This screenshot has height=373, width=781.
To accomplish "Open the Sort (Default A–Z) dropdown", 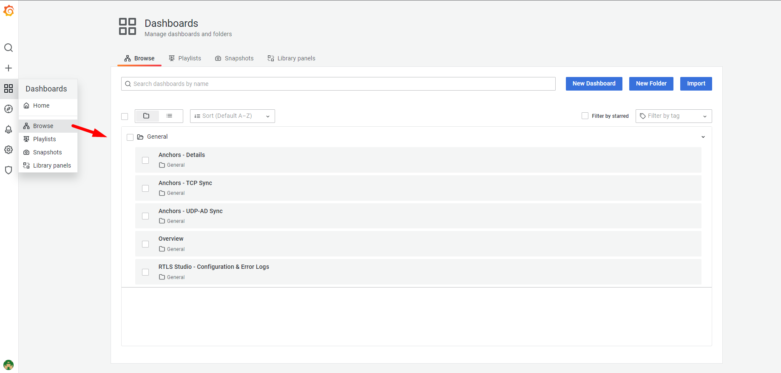I will pos(233,116).
